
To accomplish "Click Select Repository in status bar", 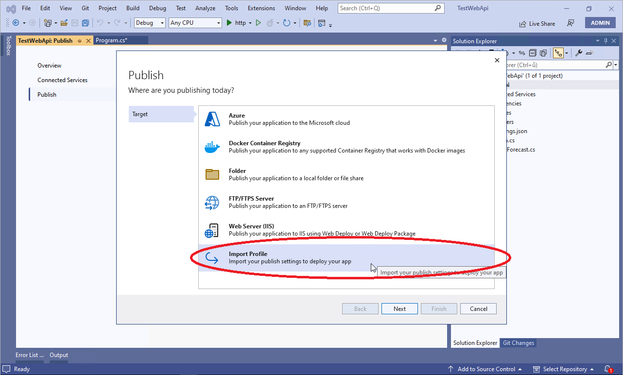I will point(564,369).
